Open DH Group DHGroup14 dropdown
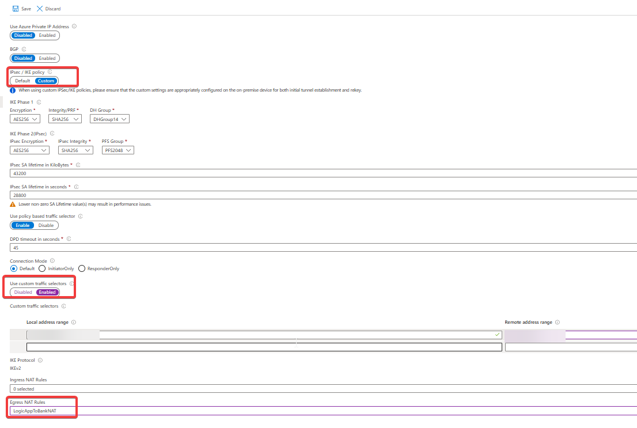Viewport: 637px width, 428px height. click(x=109, y=119)
